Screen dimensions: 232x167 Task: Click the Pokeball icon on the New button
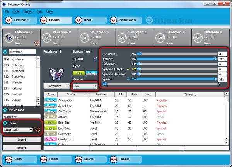click(9, 159)
